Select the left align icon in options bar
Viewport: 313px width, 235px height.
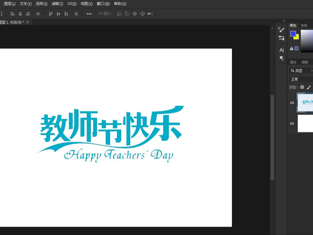12,14
